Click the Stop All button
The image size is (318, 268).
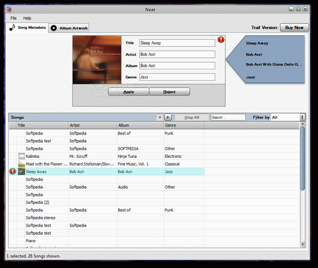[x=191, y=117]
